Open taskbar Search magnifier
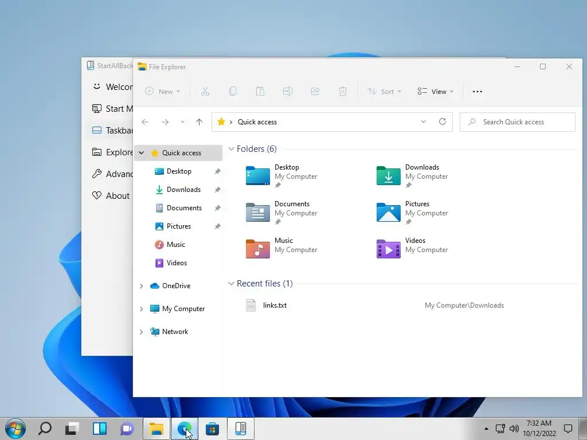 tap(45, 429)
